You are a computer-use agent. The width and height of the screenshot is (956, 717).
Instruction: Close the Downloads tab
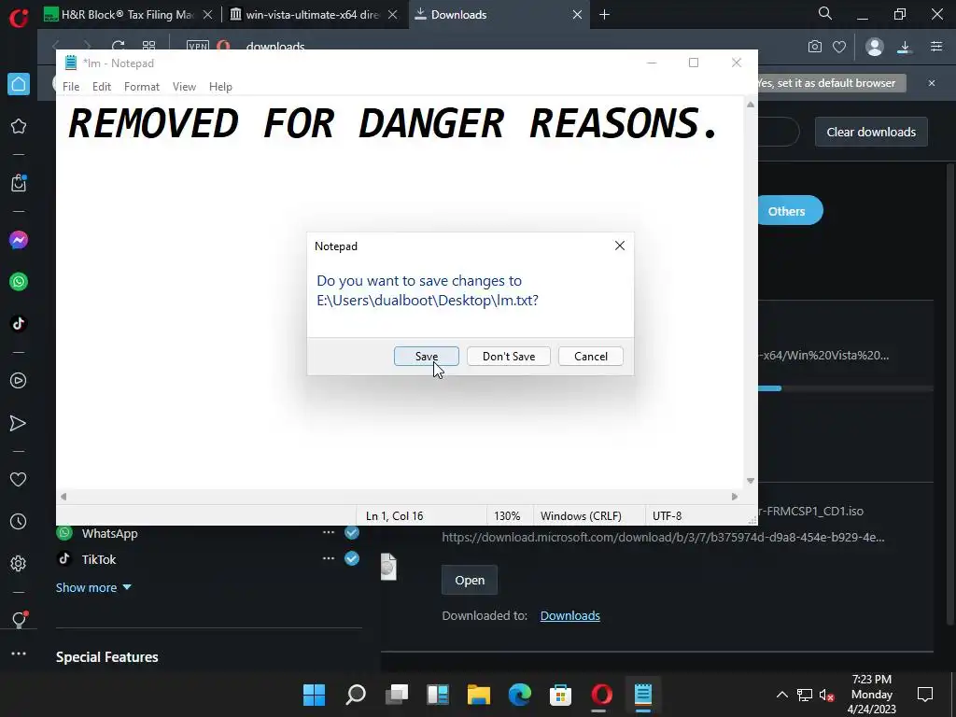[x=577, y=15]
